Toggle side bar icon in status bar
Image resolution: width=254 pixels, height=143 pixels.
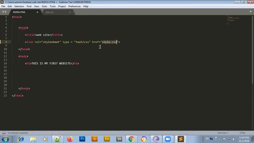coord(4,133)
